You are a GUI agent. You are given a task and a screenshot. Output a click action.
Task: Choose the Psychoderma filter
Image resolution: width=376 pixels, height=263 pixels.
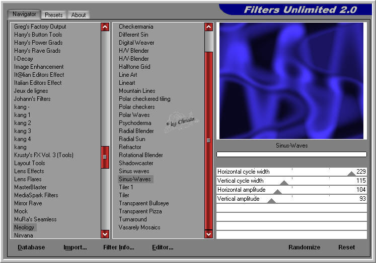click(x=135, y=123)
